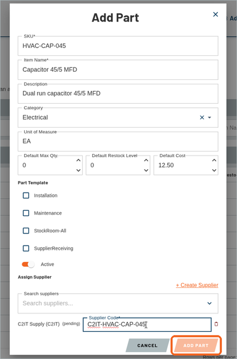Decrease Default Restock Level value
The width and height of the screenshot is (237, 359).
click(146, 170)
